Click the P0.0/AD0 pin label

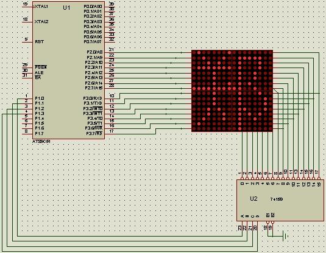coord(93,7)
